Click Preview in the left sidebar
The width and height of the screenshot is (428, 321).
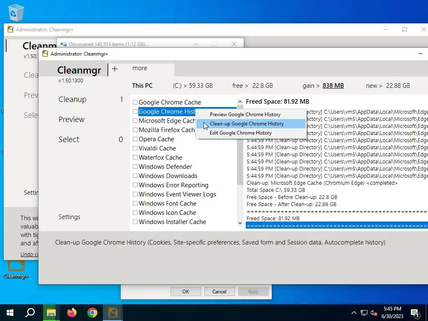tap(71, 119)
